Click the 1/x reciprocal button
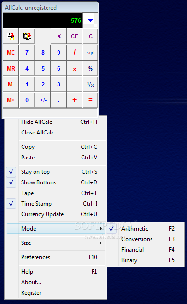 (x=90, y=85)
